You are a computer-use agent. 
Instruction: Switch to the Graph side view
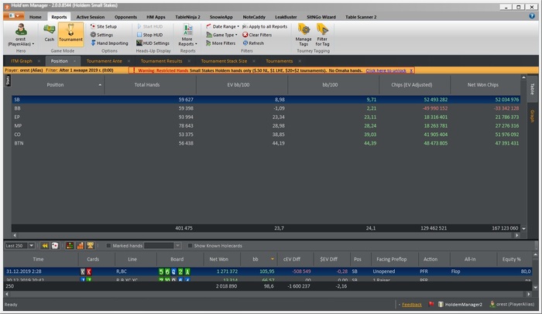(x=533, y=116)
